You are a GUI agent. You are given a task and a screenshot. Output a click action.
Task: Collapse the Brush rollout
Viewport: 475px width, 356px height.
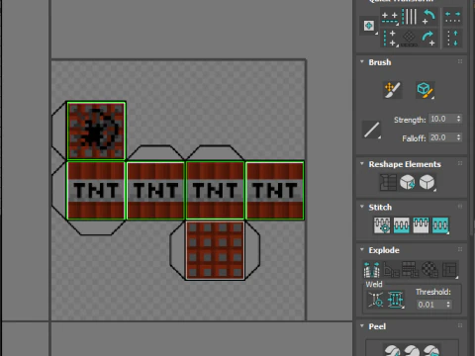pyautogui.click(x=362, y=61)
